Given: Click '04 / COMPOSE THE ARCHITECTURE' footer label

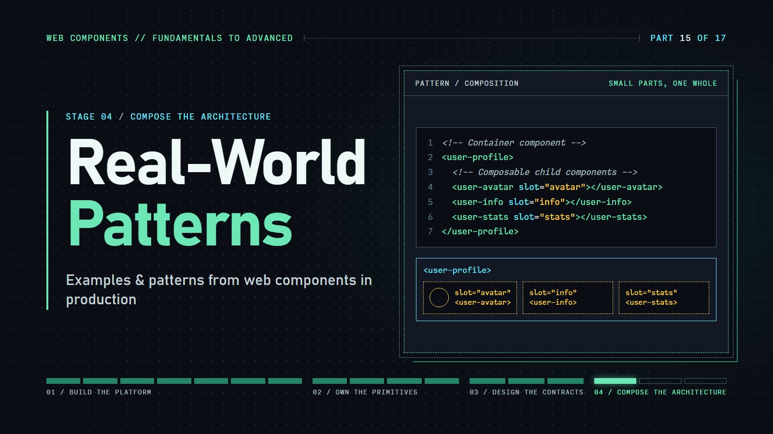Looking at the screenshot, I should point(660,392).
